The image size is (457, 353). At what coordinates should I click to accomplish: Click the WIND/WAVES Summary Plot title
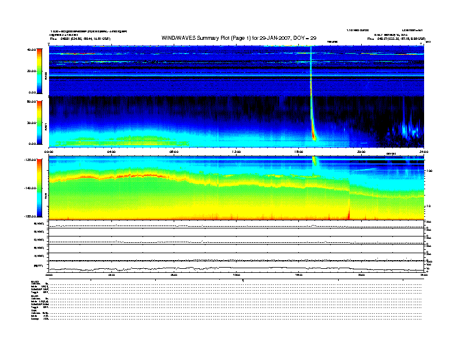[x=239, y=38]
